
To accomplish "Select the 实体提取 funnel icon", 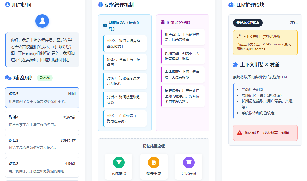I will (x=119, y=163).
